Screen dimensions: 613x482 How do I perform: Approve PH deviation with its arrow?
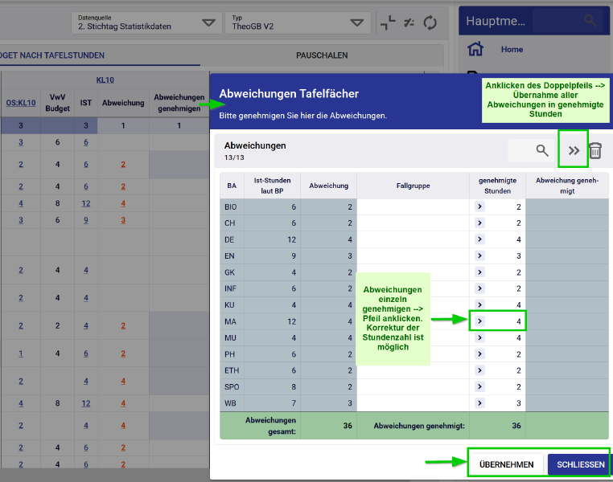point(479,354)
